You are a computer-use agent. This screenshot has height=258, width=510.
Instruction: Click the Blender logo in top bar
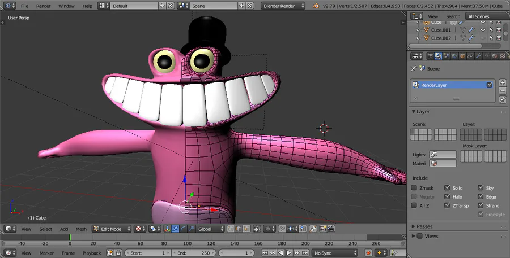pos(316,6)
